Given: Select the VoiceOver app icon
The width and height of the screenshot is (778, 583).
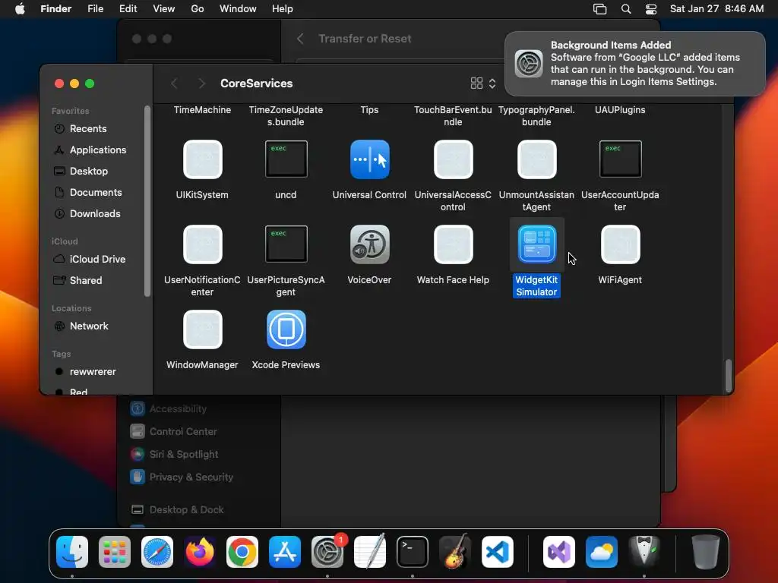Looking at the screenshot, I should [x=370, y=244].
